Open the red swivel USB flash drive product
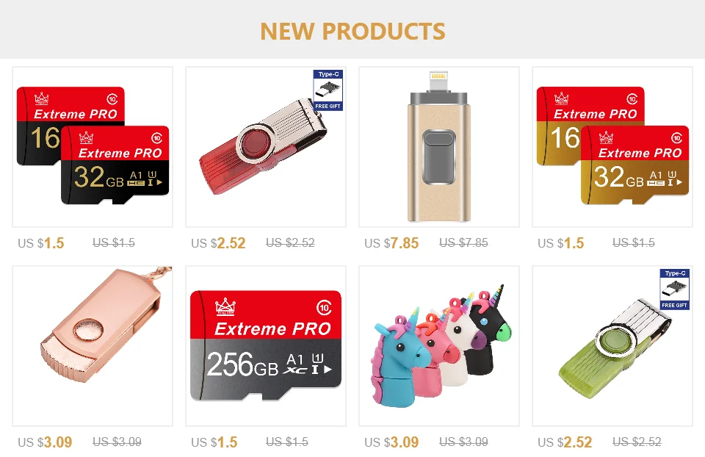The image size is (705, 457). pyautogui.click(x=266, y=147)
